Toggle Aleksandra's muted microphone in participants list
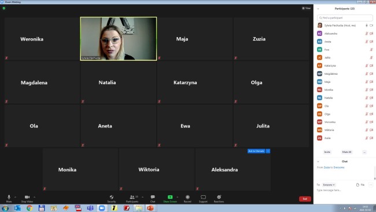 pyautogui.click(x=366, y=34)
